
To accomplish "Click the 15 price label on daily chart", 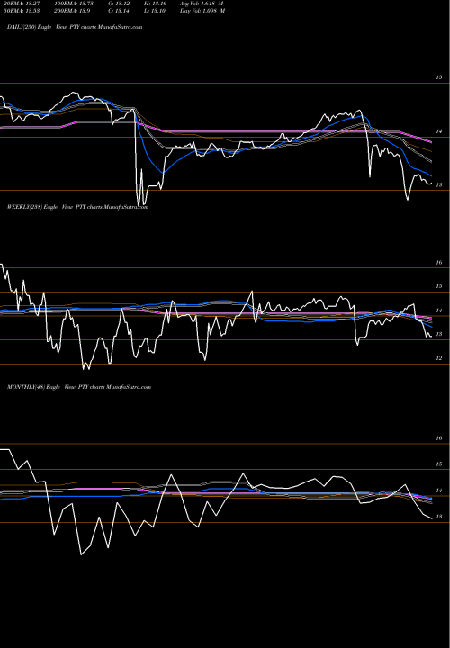I will pyautogui.click(x=439, y=77).
